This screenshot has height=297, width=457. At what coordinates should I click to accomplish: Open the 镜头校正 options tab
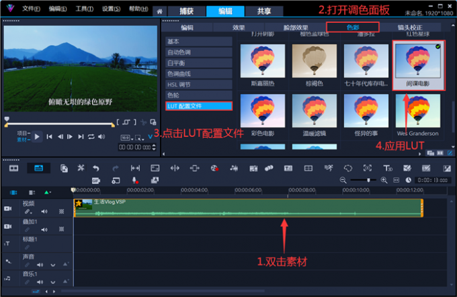(x=410, y=28)
